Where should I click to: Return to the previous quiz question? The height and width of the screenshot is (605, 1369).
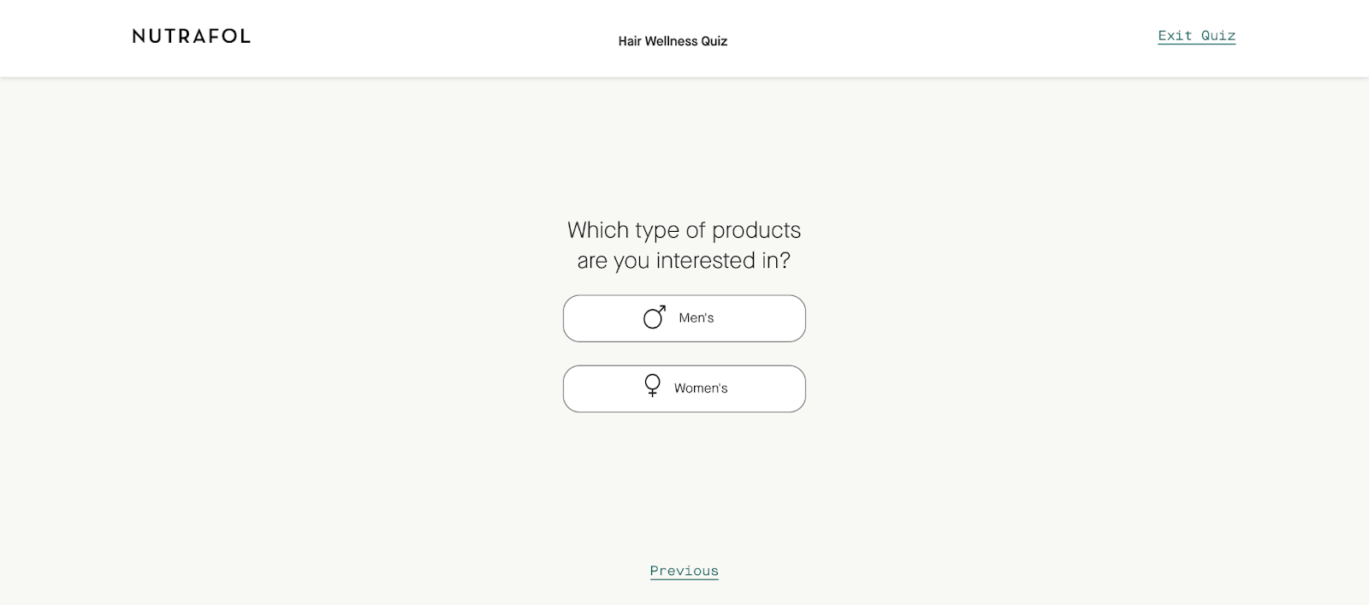coord(684,571)
